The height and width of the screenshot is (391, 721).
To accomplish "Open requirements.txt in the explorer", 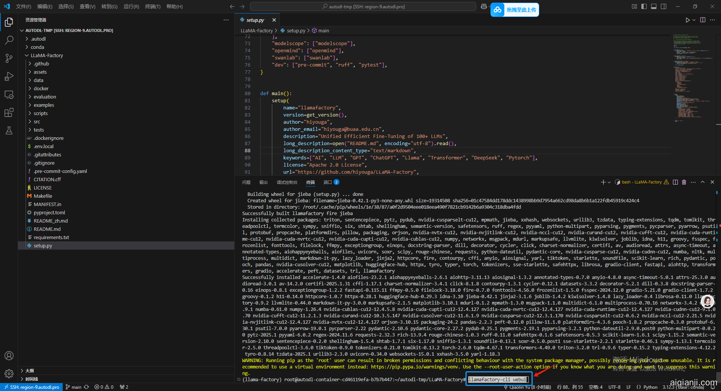I will [51, 237].
